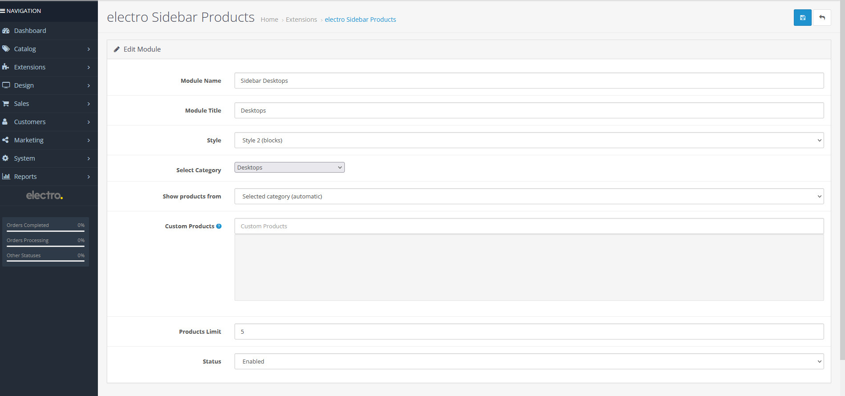Open System menu item
Image resolution: width=845 pixels, height=396 pixels.
[x=49, y=158]
